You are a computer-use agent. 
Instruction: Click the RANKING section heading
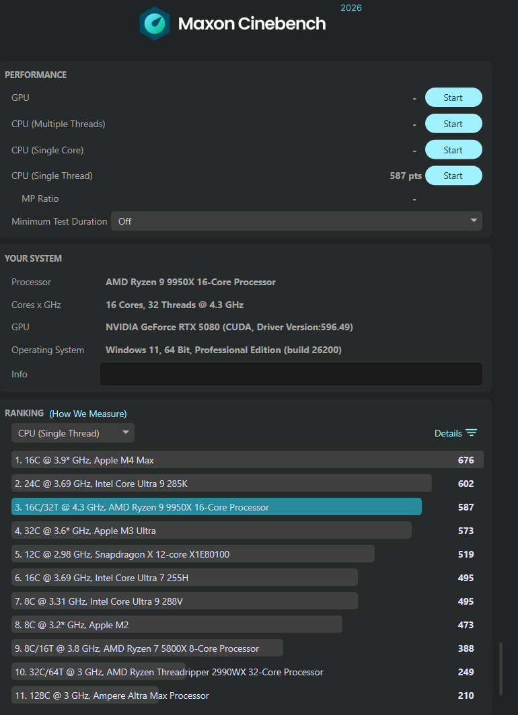pos(24,413)
